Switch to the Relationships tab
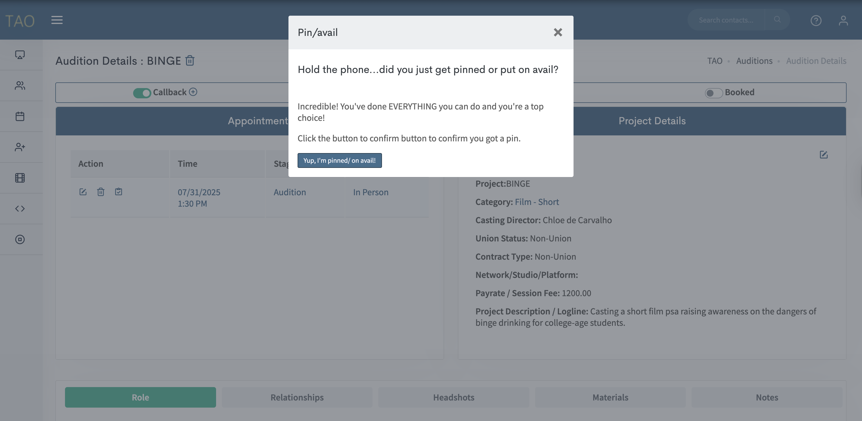Viewport: 862px width, 421px height. tap(297, 397)
